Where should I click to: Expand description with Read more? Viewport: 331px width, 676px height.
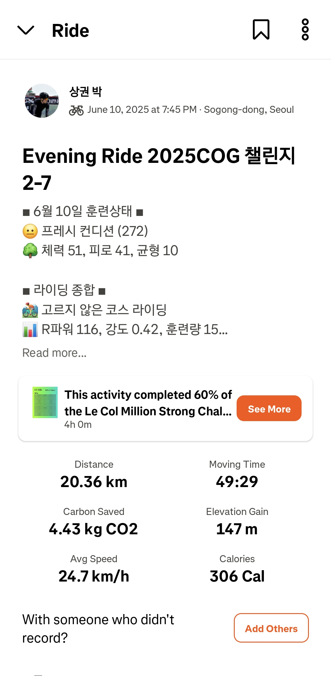(55, 353)
